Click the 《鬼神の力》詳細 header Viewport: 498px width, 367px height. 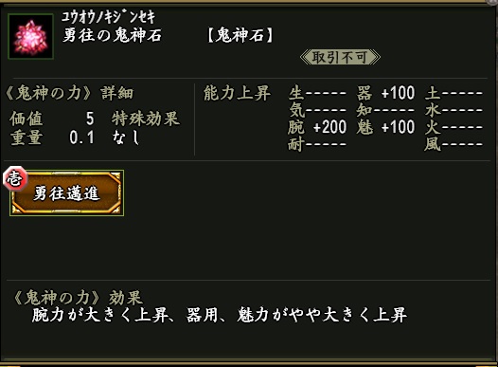(x=69, y=93)
